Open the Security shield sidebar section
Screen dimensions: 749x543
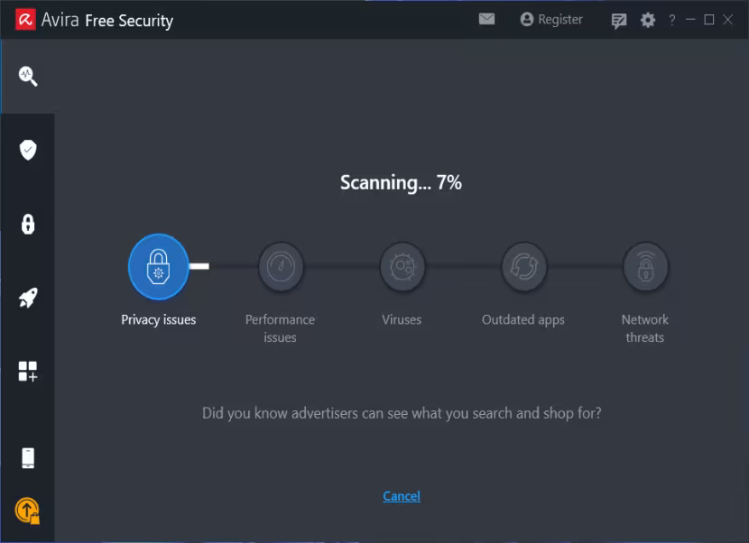click(x=28, y=150)
